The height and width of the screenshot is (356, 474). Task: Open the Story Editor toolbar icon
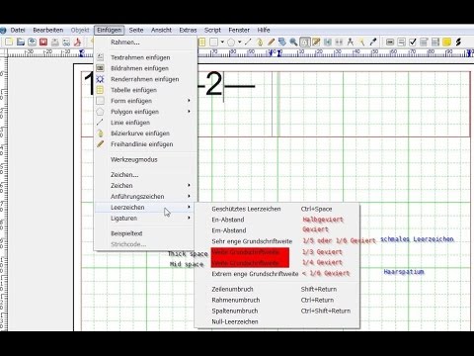[x=316, y=42]
